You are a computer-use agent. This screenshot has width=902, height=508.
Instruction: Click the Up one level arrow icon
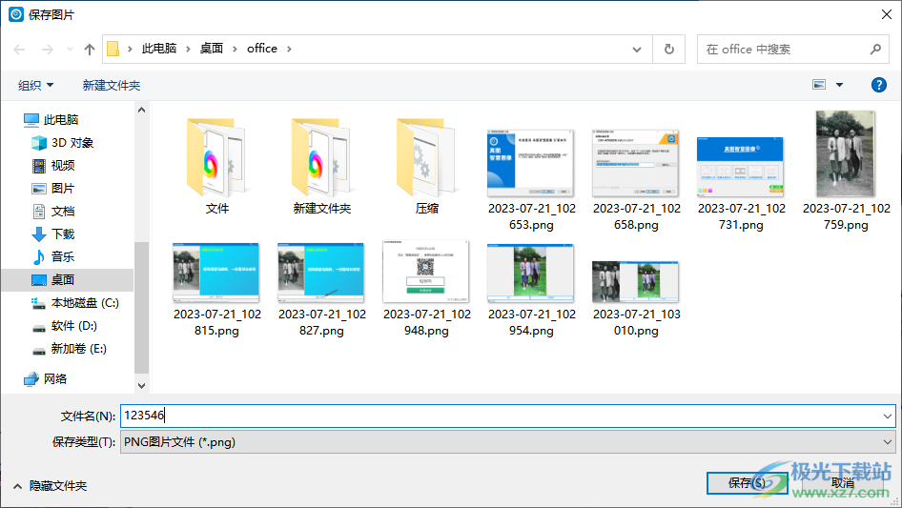(x=90, y=49)
